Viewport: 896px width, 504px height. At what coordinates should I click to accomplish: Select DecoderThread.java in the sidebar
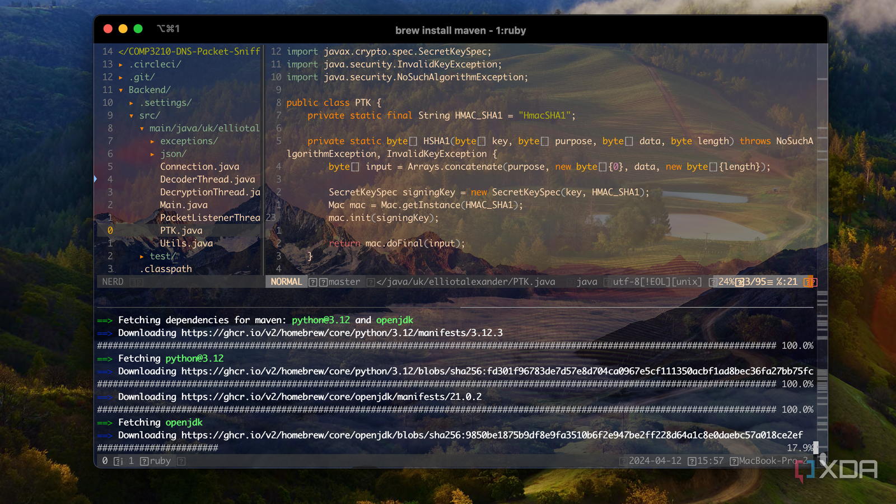coord(207,179)
